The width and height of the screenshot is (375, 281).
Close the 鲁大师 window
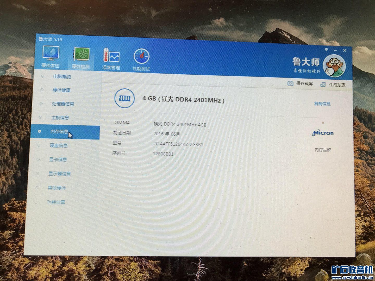[x=345, y=51]
